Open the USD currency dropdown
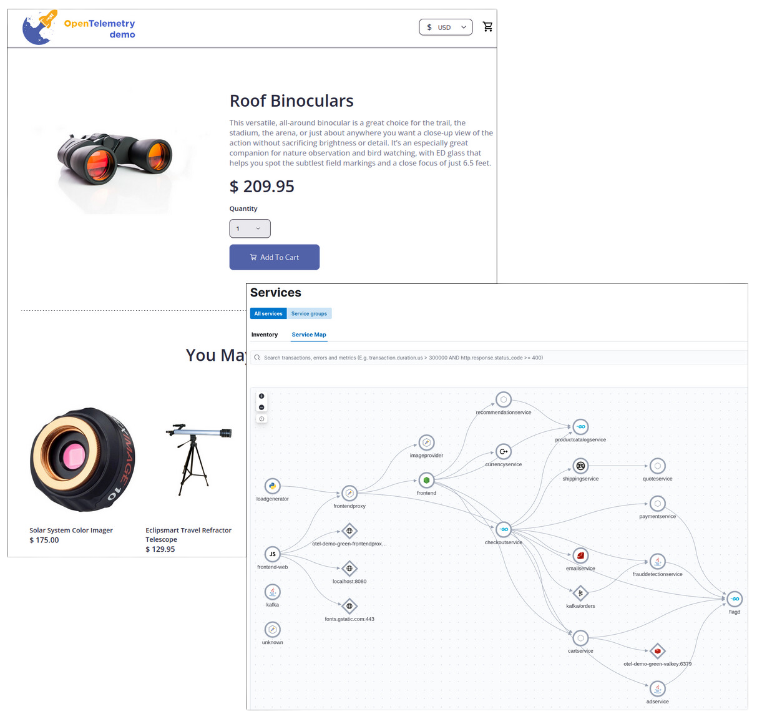The height and width of the screenshot is (719, 757). click(x=446, y=27)
